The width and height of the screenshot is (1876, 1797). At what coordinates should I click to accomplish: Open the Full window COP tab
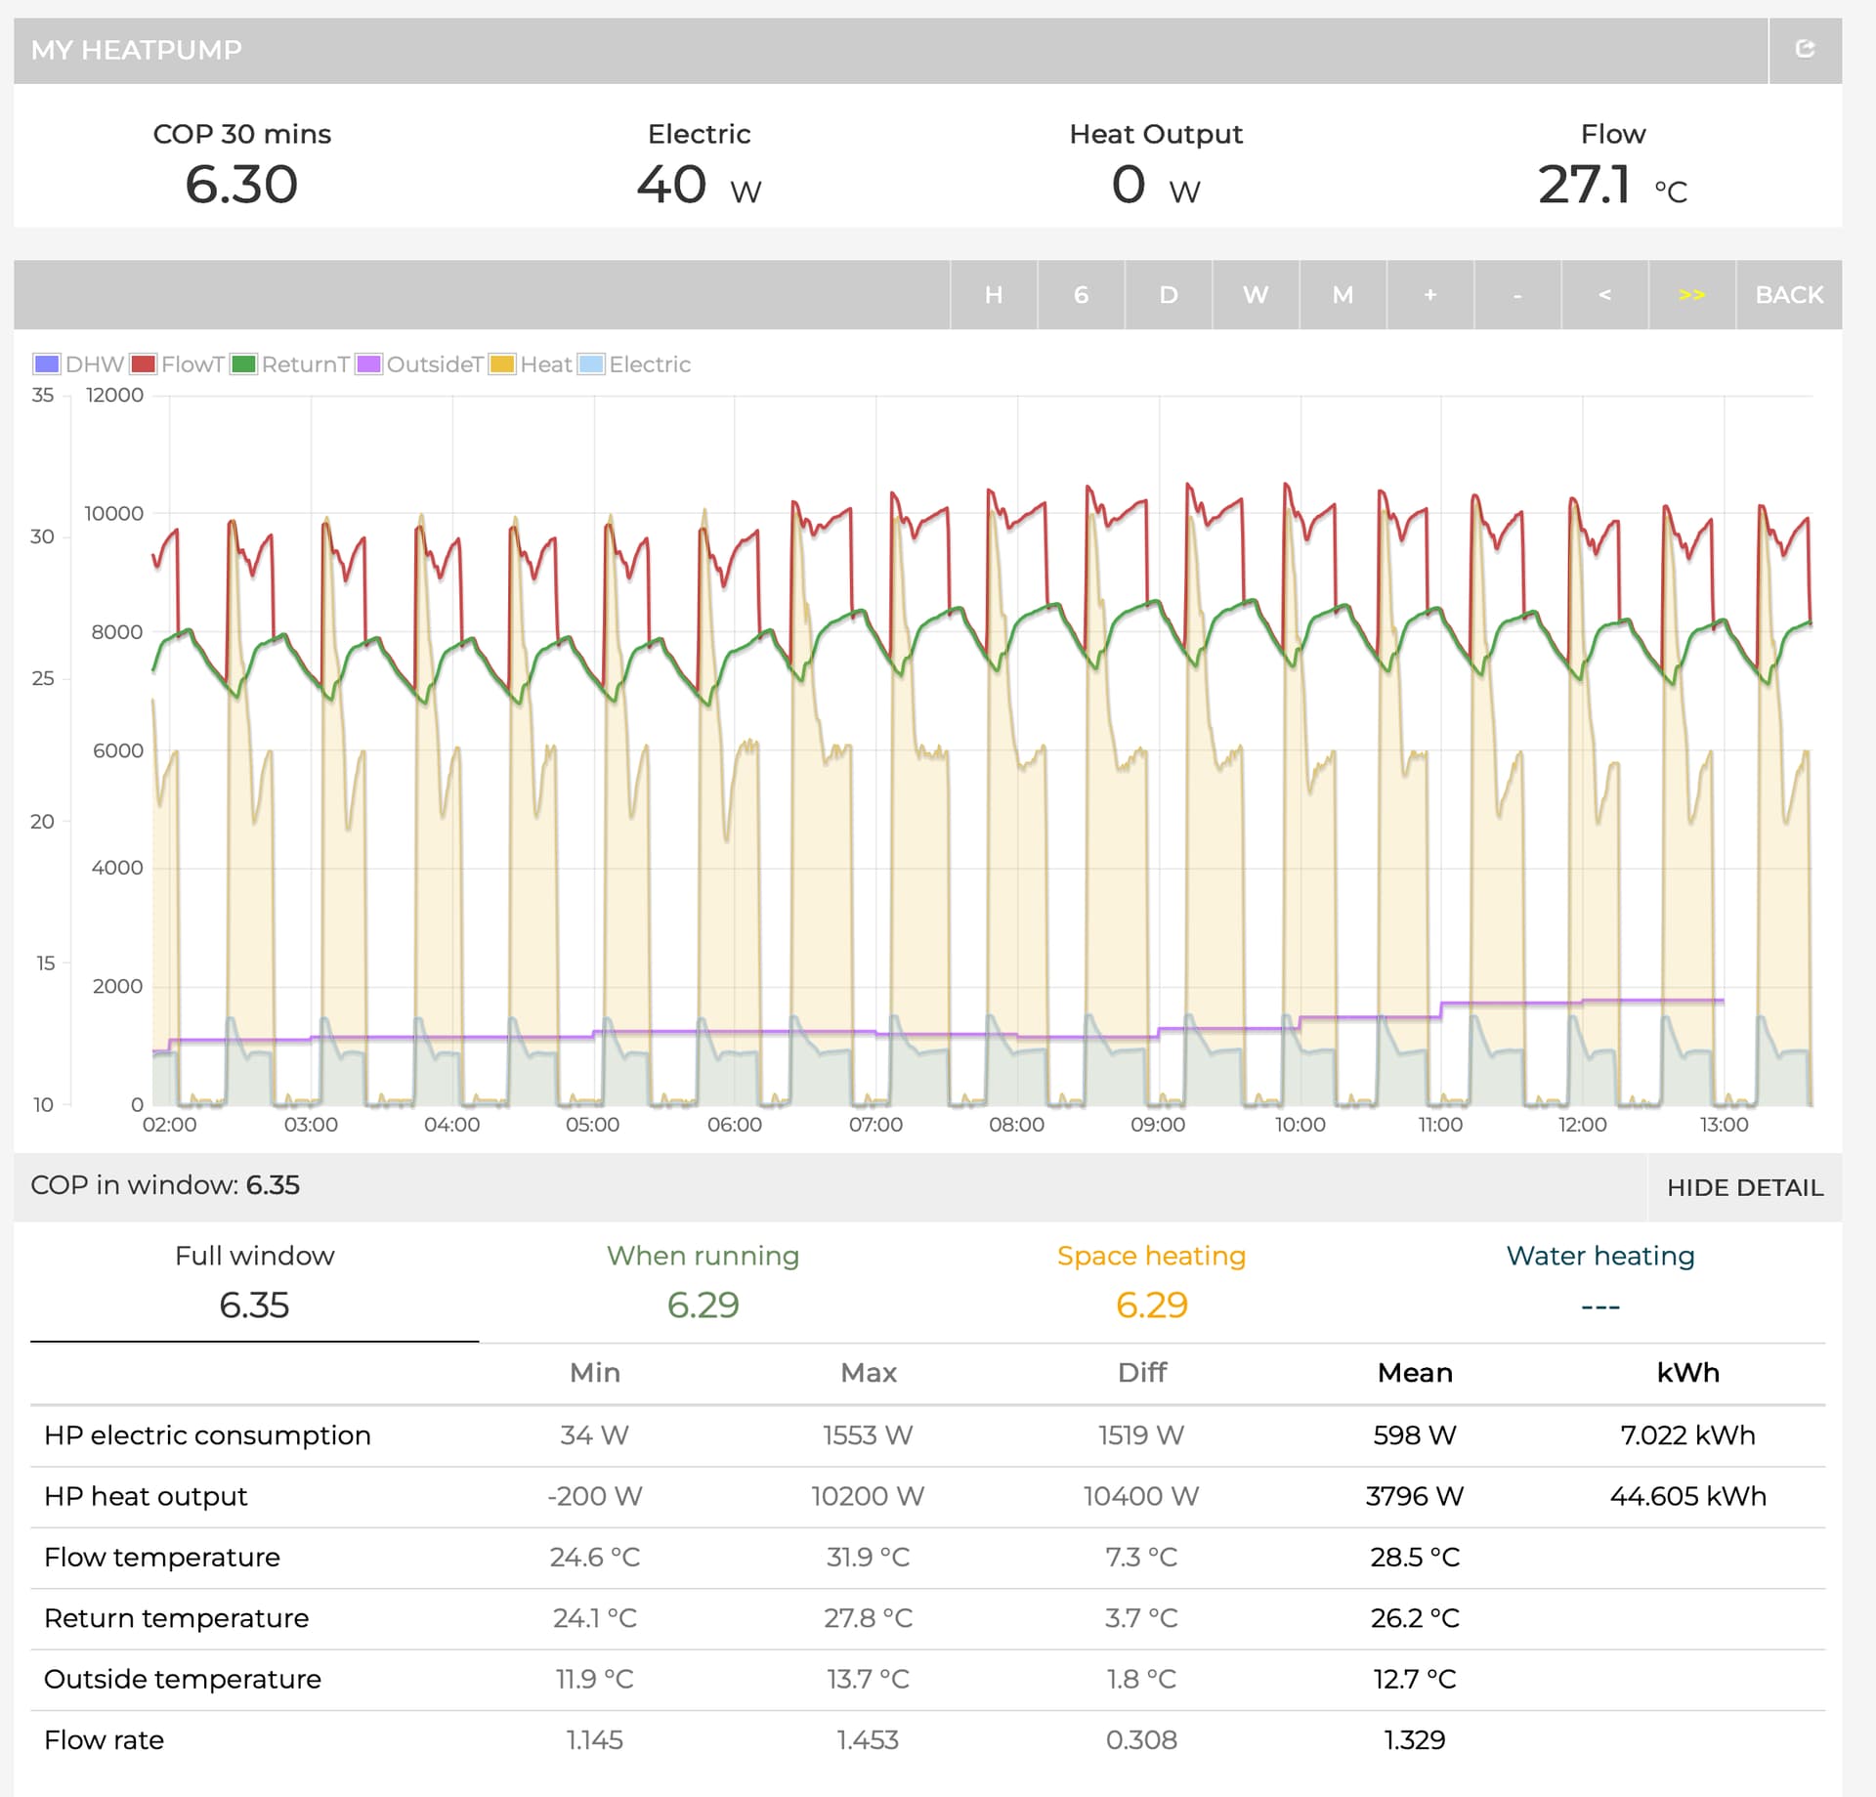tap(254, 1282)
